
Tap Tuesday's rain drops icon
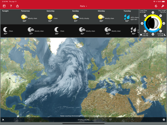[127, 17]
